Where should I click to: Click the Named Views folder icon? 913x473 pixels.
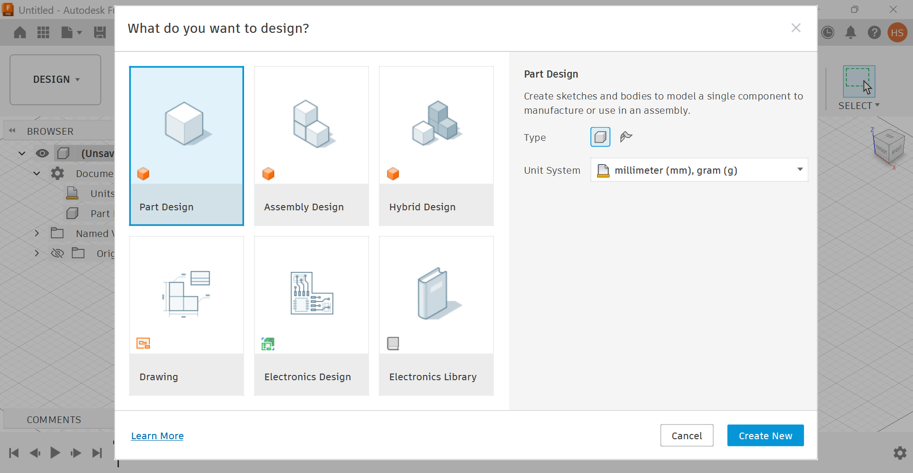(58, 233)
